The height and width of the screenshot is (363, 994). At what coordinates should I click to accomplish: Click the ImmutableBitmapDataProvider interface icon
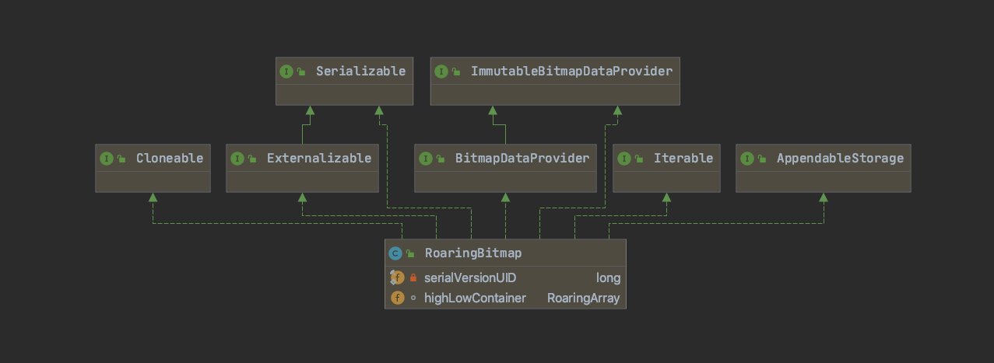pos(441,72)
